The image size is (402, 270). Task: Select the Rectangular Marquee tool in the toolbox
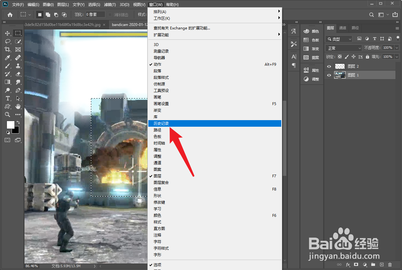(18, 33)
